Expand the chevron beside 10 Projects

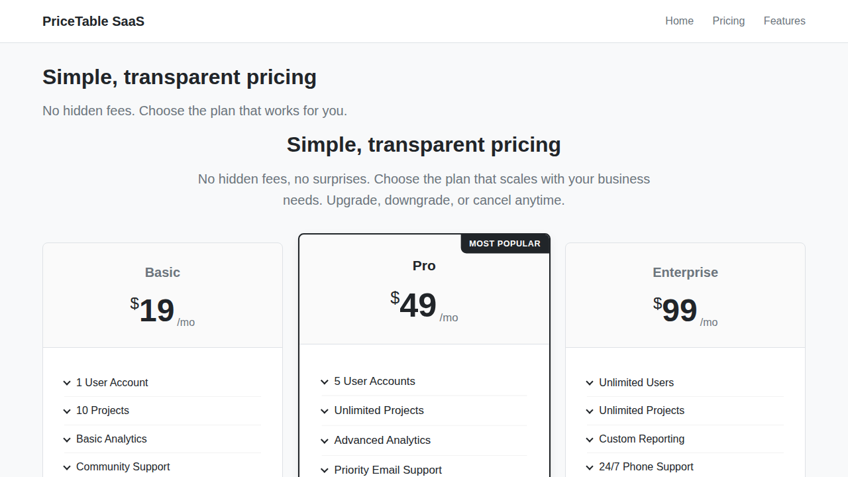67,411
